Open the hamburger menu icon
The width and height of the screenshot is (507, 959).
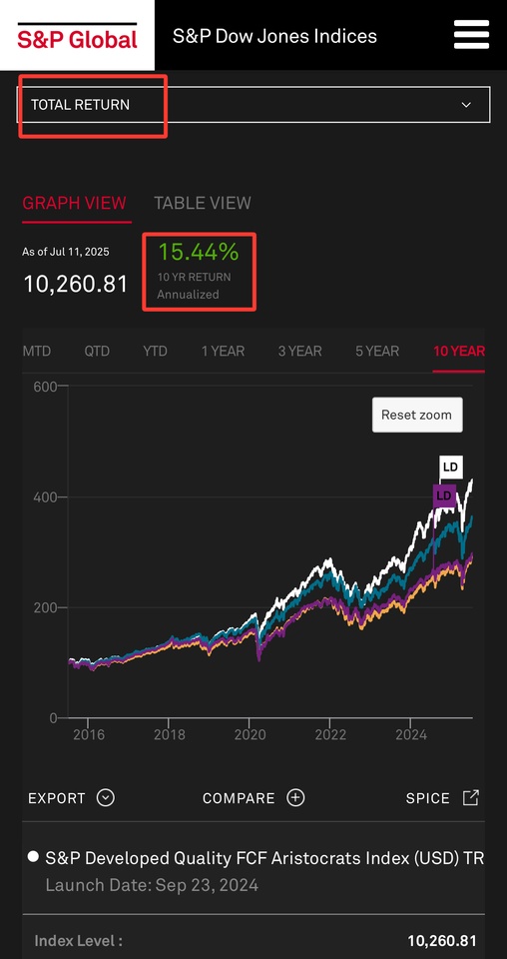(471, 34)
